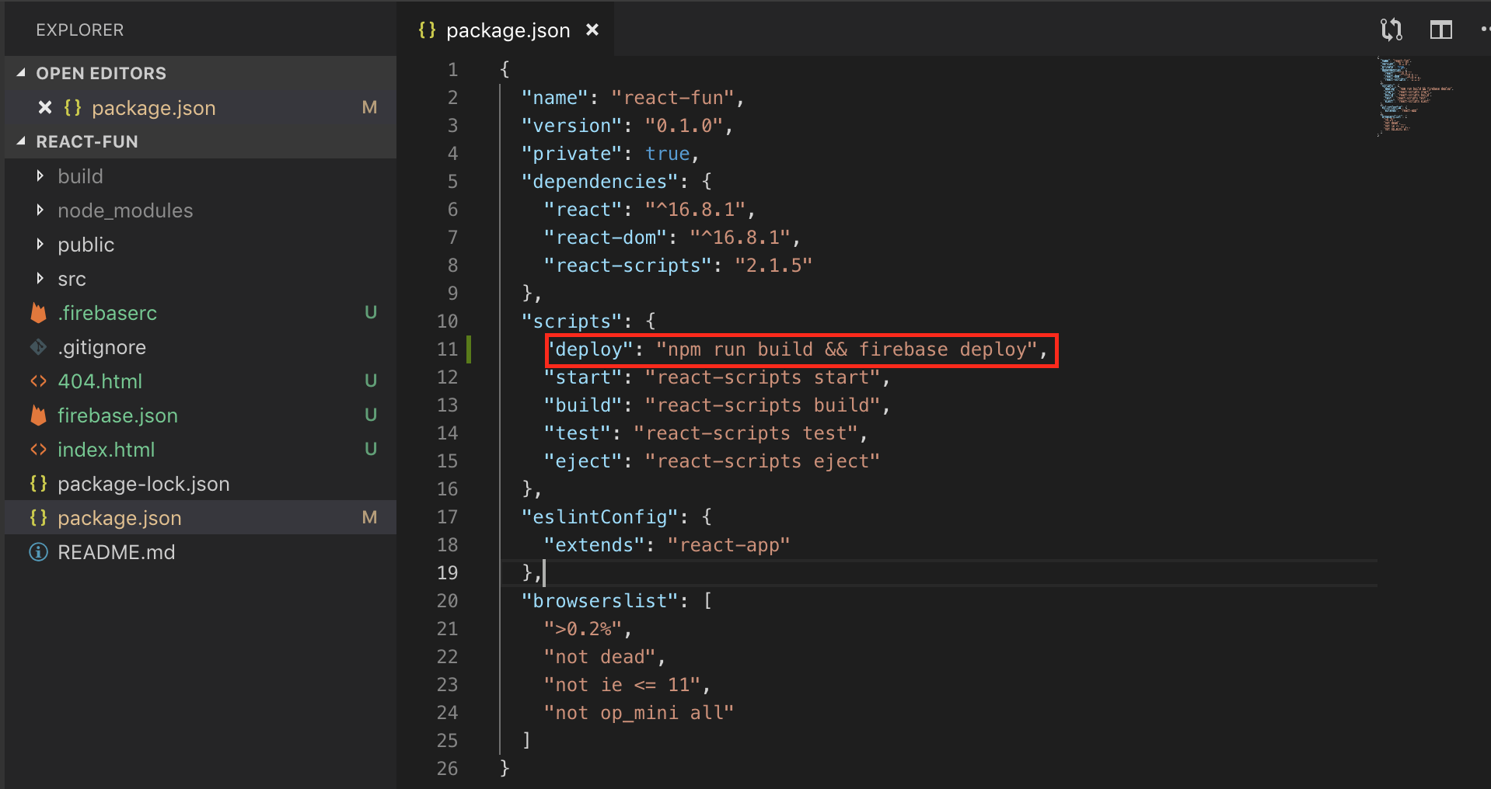1491x789 pixels.
Task: Click braces icon in Open Editors package.json row
Action: pyautogui.click(x=72, y=108)
